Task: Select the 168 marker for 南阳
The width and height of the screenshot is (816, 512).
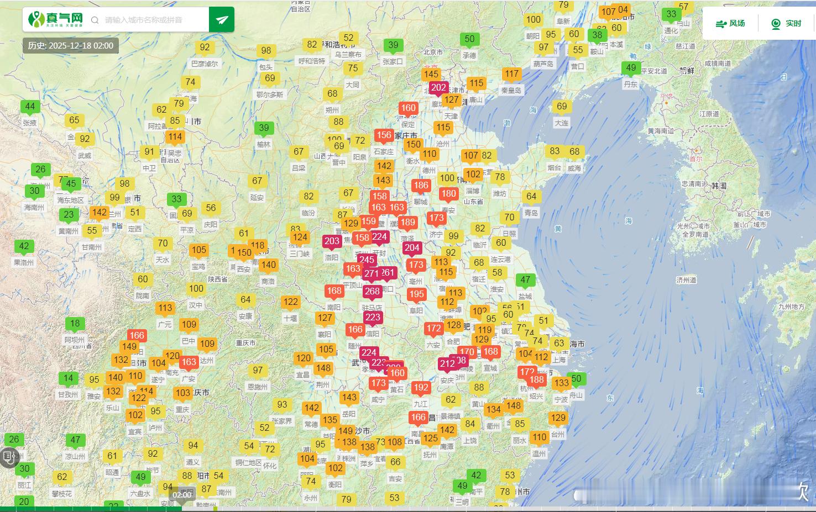Action: tap(334, 291)
